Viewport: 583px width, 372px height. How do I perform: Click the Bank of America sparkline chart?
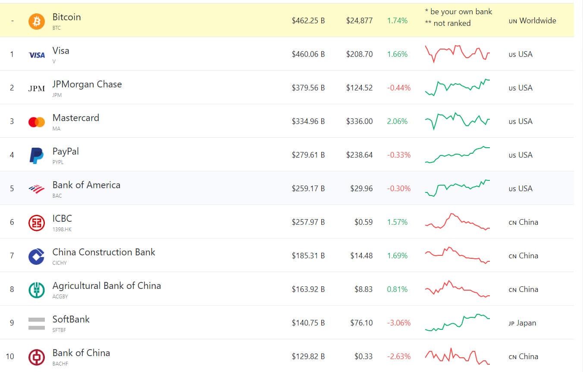[x=458, y=188]
